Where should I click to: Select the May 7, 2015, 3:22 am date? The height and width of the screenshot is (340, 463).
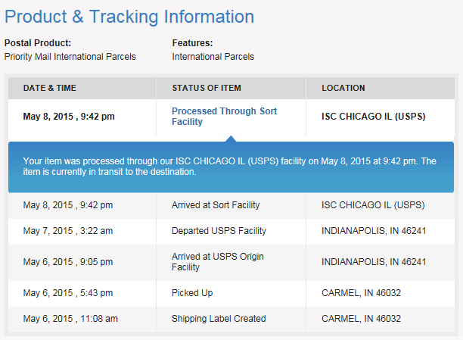(x=68, y=231)
